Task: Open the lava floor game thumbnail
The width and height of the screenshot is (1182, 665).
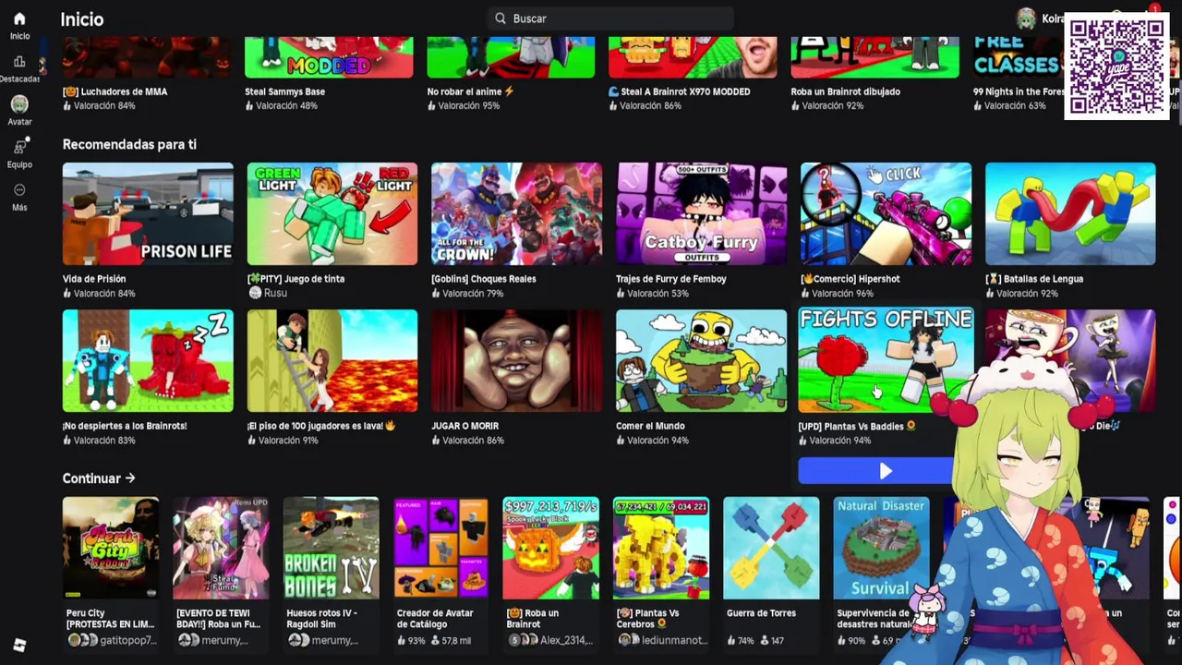Action: (x=332, y=361)
